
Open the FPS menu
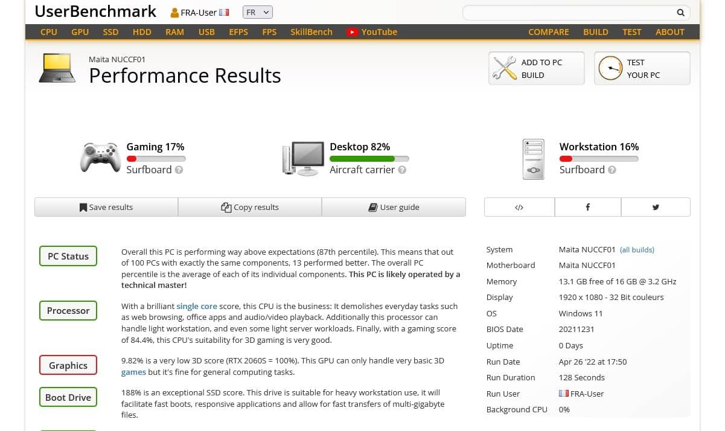click(269, 32)
